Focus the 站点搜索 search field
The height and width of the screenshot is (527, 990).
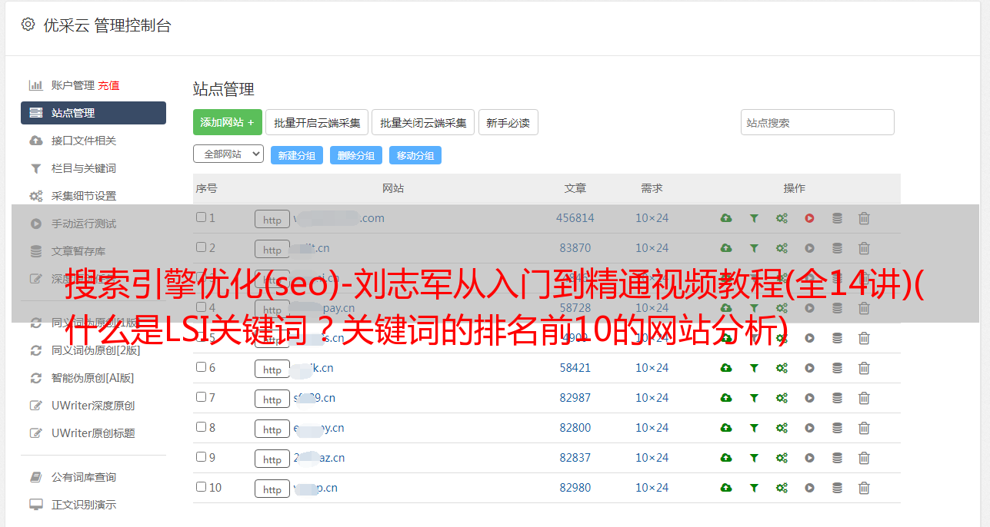(x=818, y=122)
